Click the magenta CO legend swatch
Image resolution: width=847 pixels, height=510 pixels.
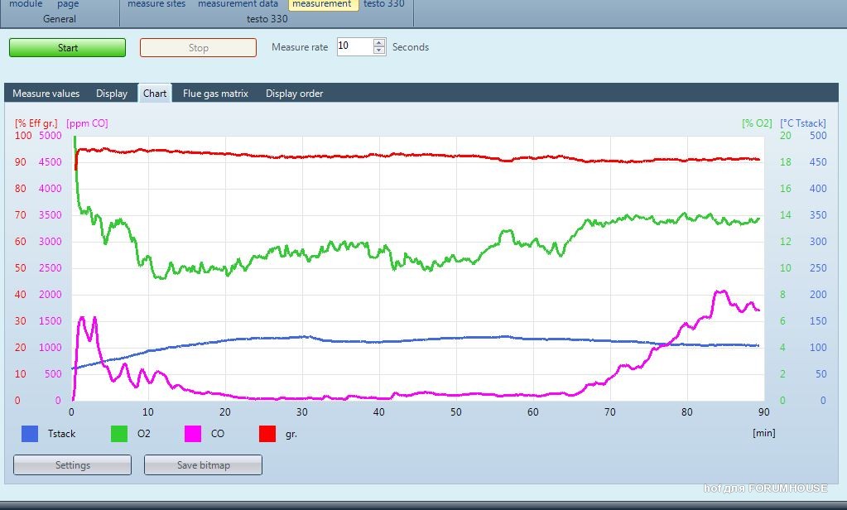pyautogui.click(x=192, y=433)
